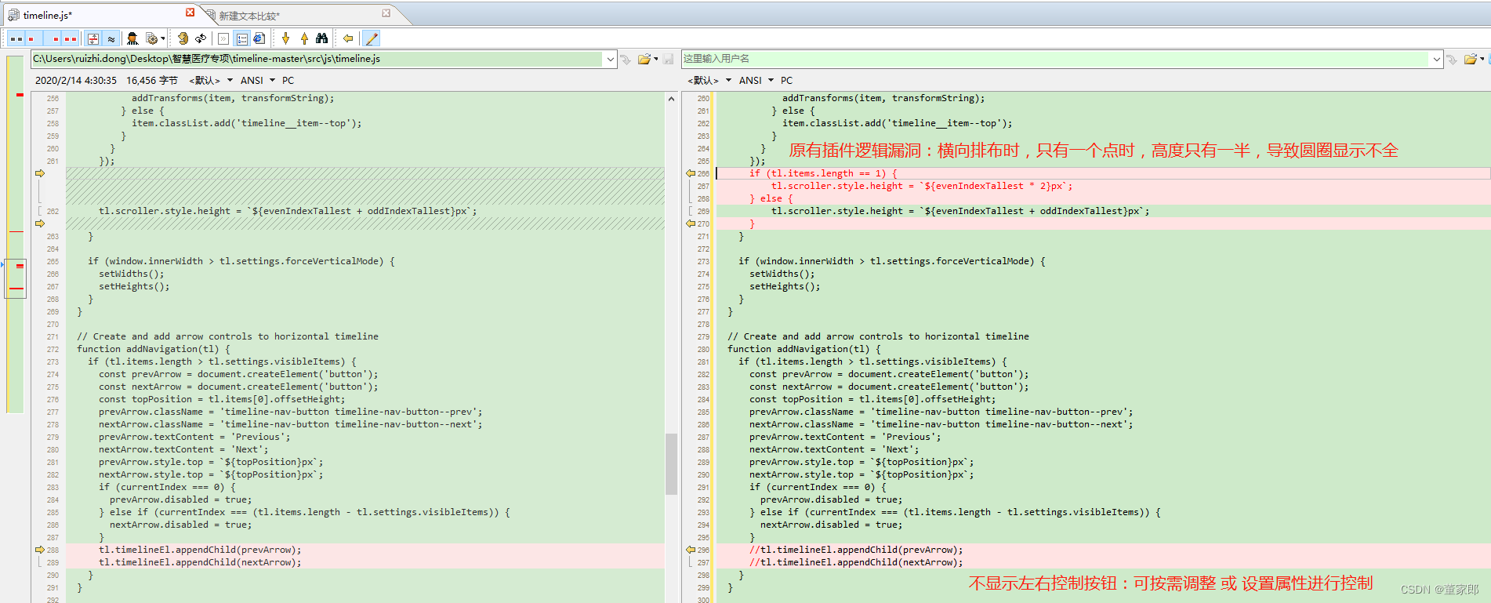Click the left pane open folder icon
1491x603 pixels.
pyautogui.click(x=644, y=60)
